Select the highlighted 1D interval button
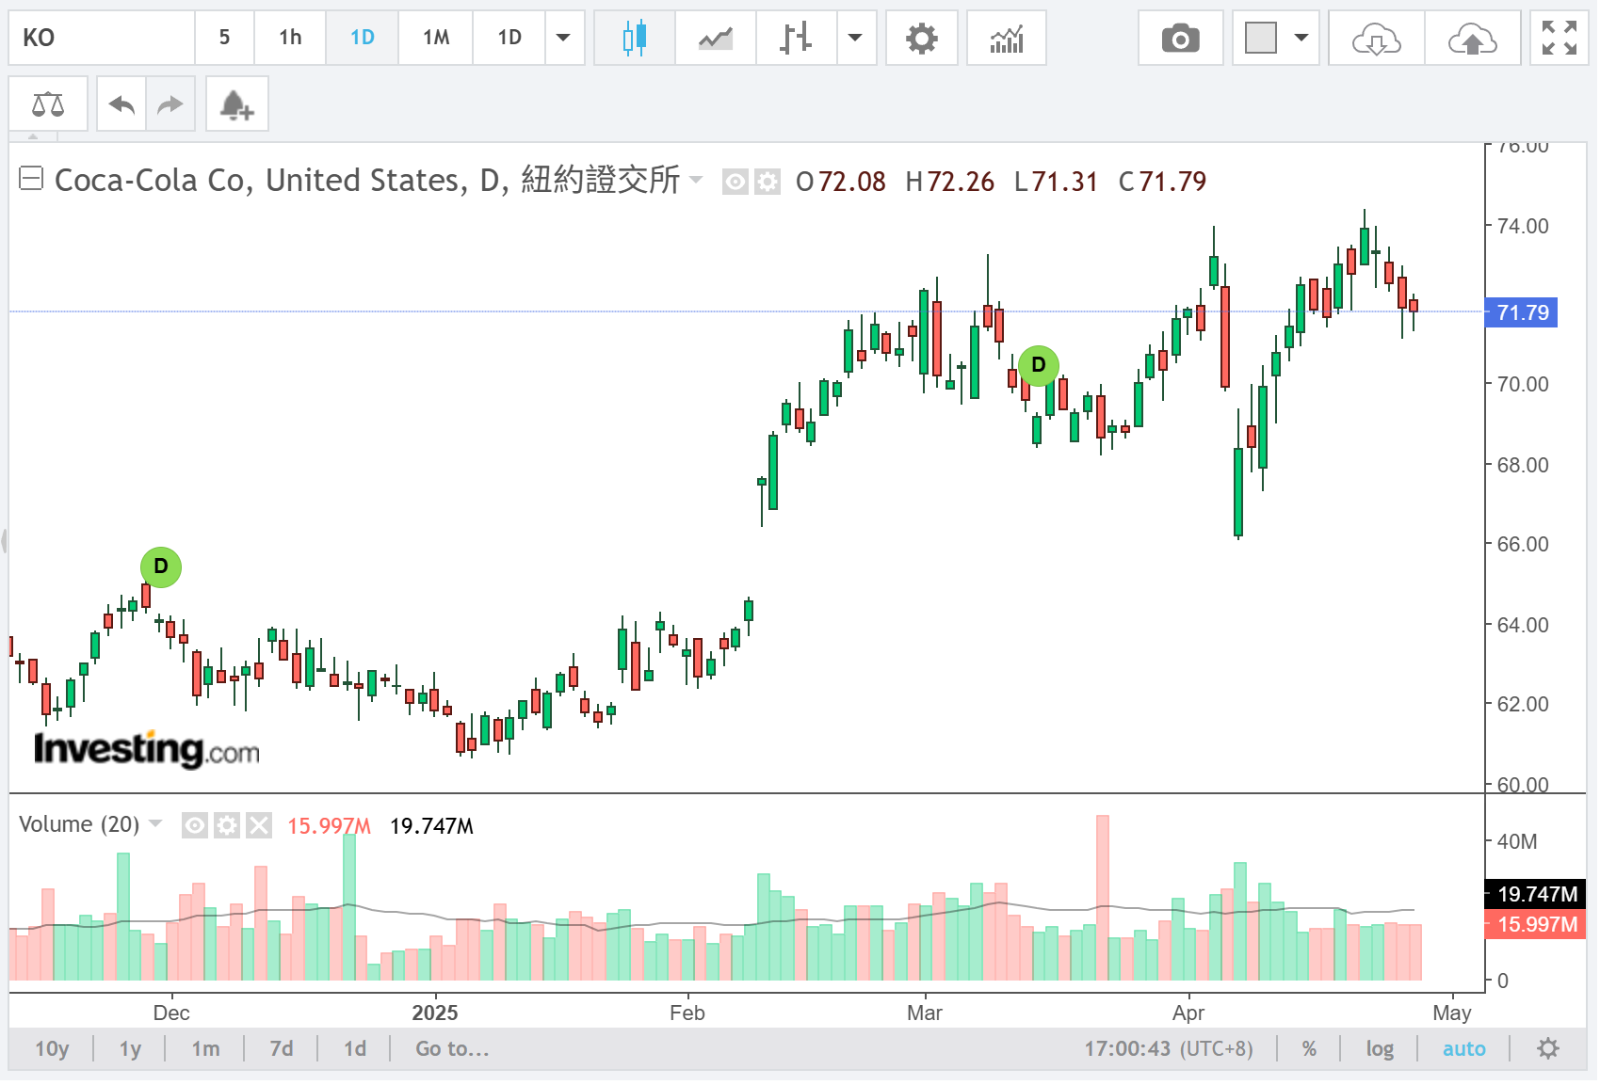The width and height of the screenshot is (1600, 1085). point(363,38)
